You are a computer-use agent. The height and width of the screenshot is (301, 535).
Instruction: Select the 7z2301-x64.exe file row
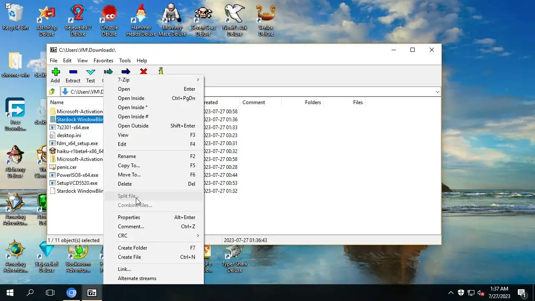[73, 128]
